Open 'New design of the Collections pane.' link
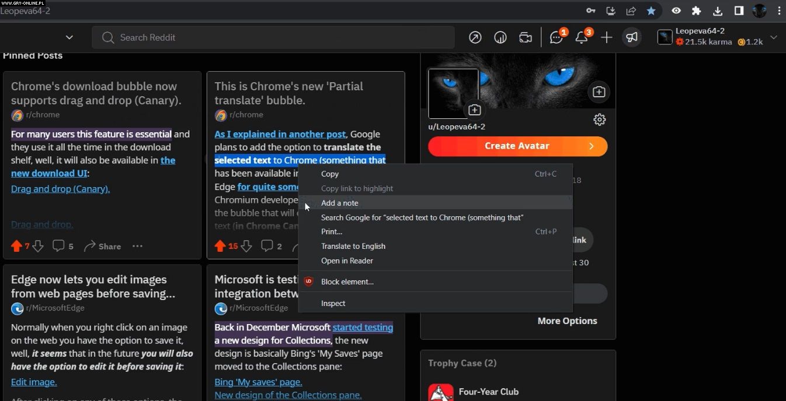 (x=288, y=395)
